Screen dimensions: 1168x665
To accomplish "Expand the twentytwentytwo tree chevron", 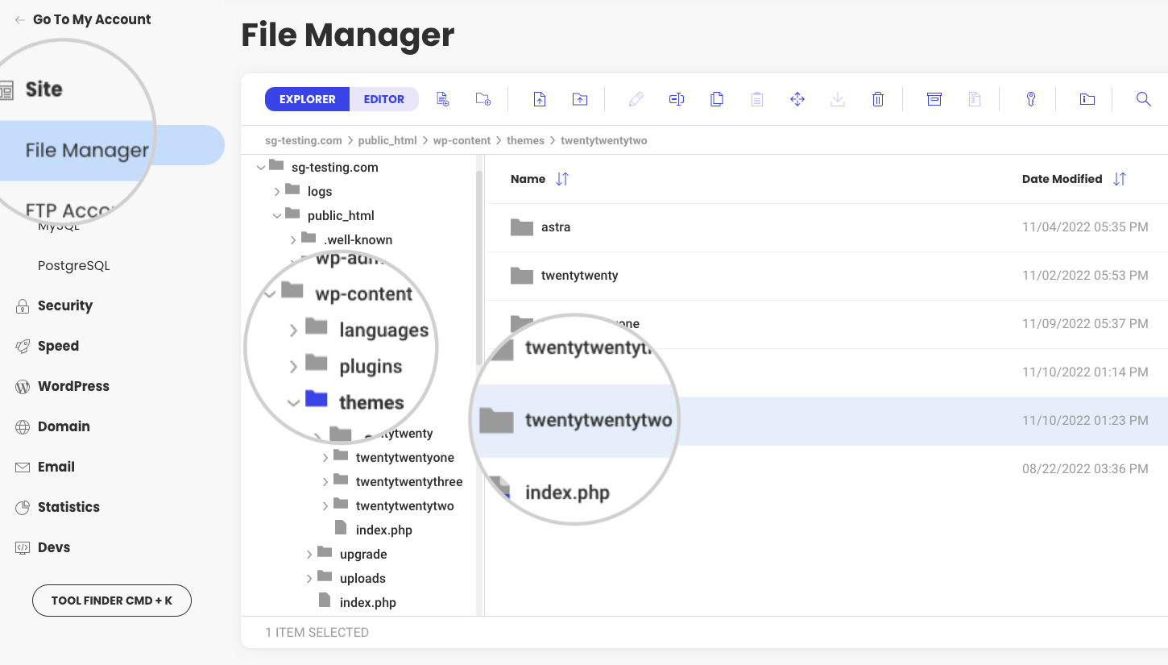I will point(325,506).
